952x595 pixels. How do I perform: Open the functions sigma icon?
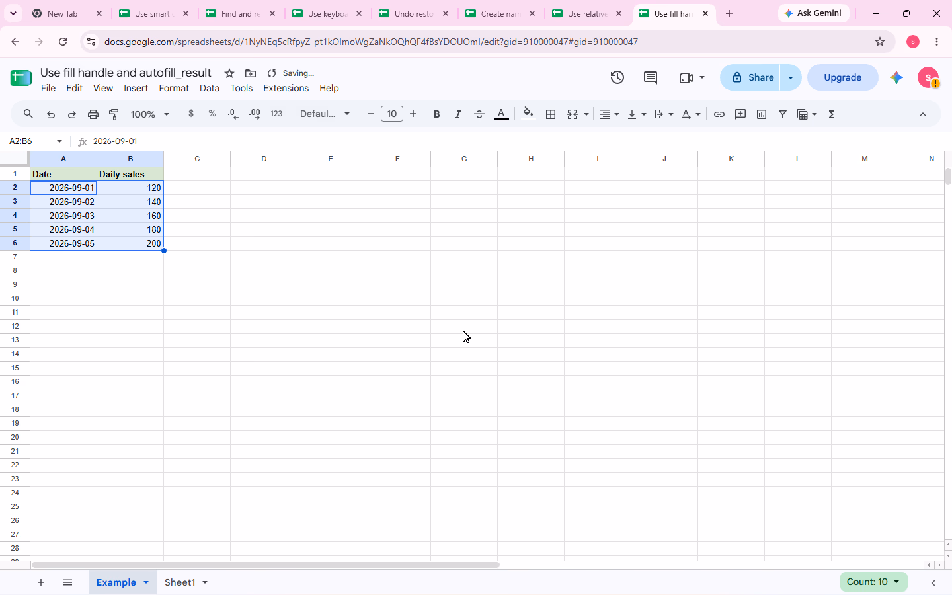tap(832, 114)
